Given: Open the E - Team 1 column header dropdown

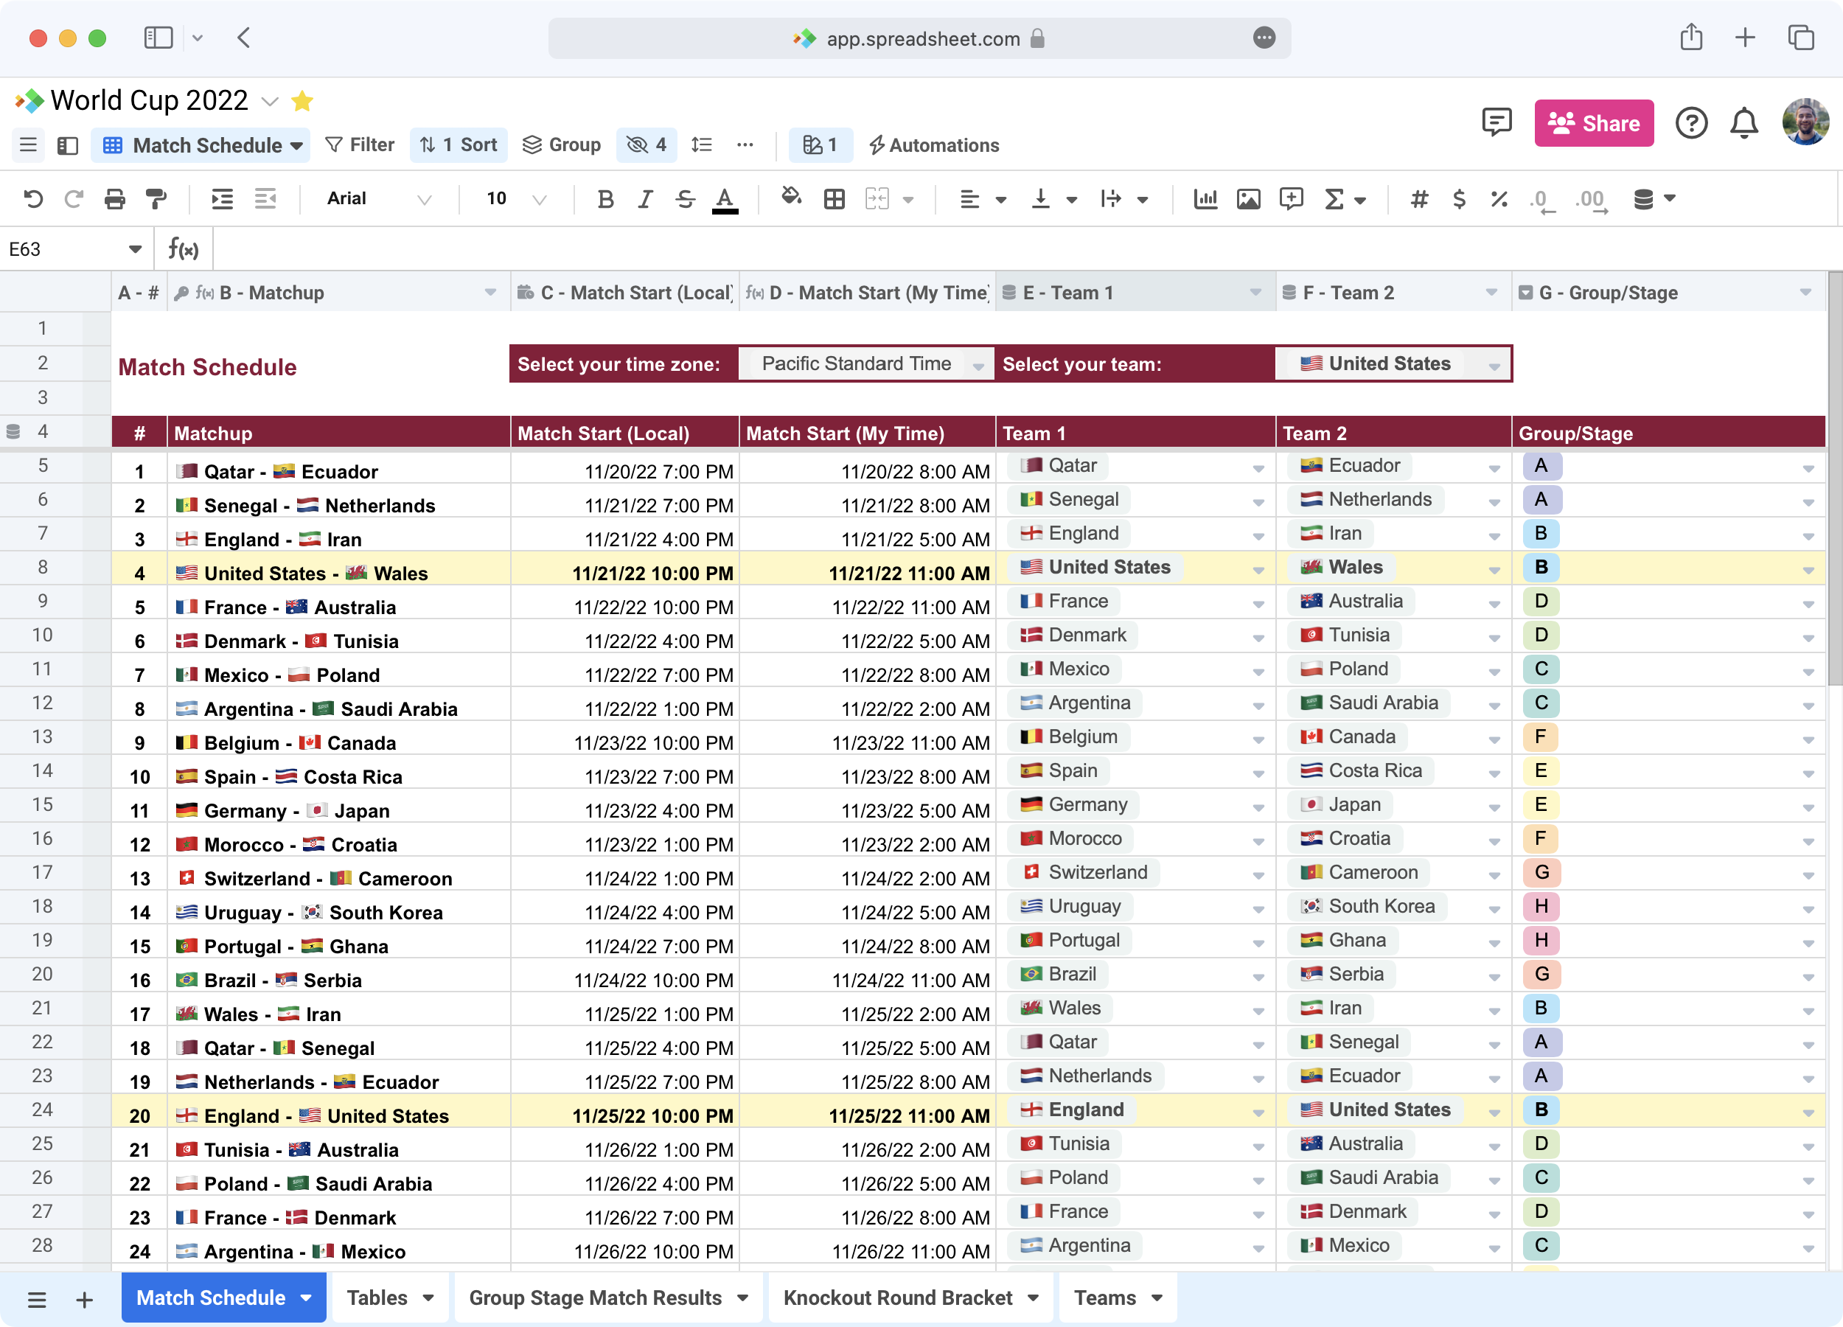Looking at the screenshot, I should tap(1255, 293).
